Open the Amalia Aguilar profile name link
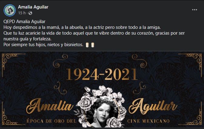Viewport: 204px width, 129px height. click(x=33, y=7)
